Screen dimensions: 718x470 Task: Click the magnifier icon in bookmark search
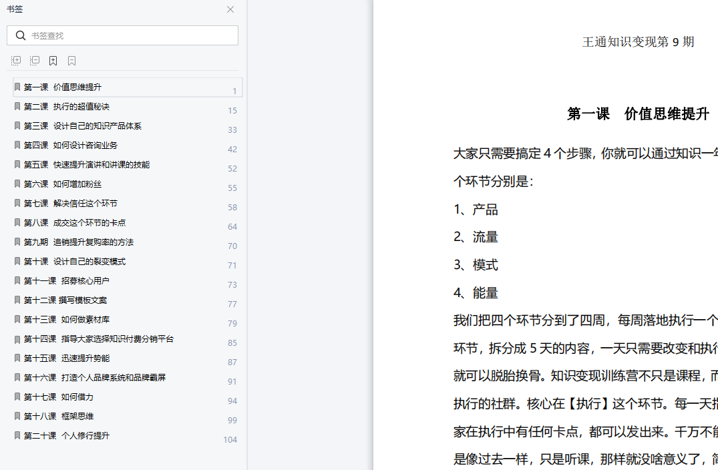click(21, 35)
